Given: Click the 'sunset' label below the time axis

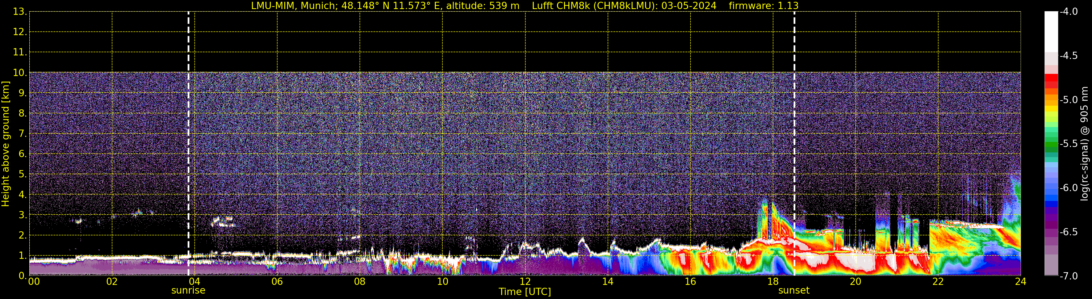Looking at the screenshot, I should pos(794,291).
